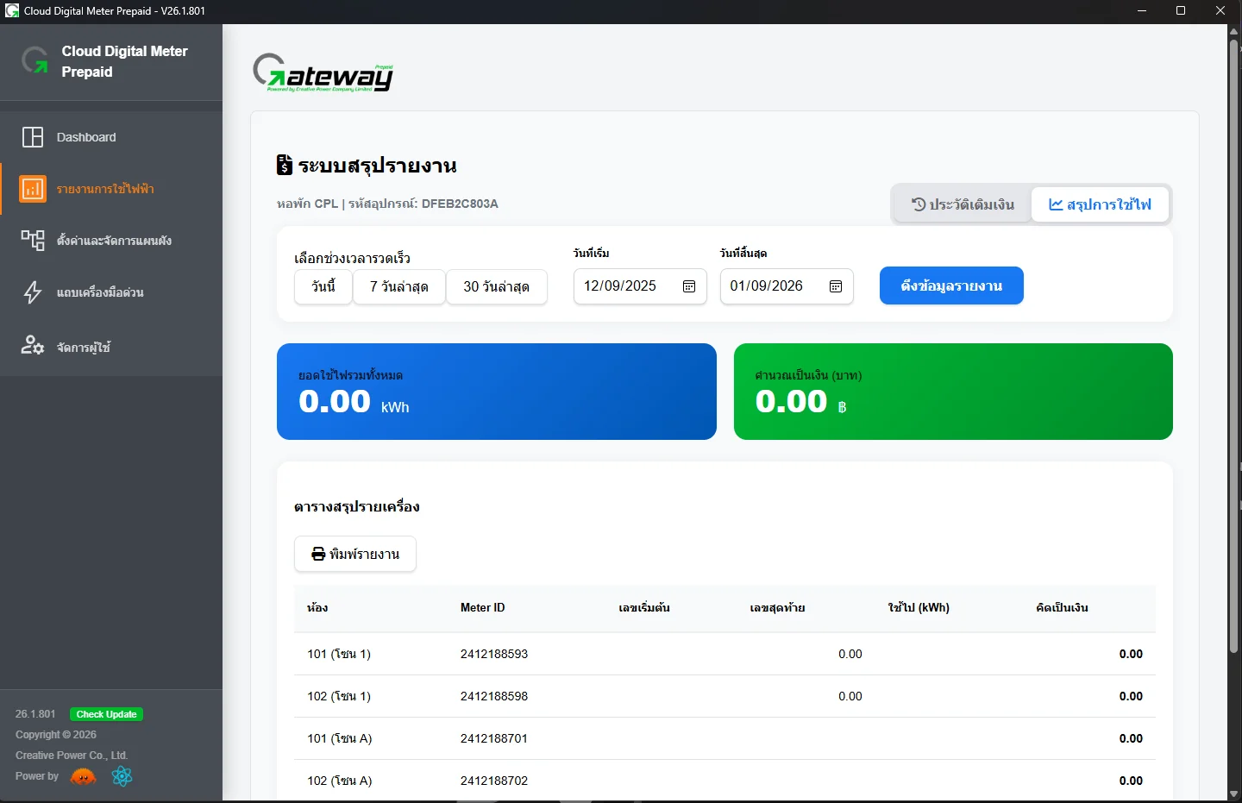Click the orange mascot icon beside Power by

[83, 776]
